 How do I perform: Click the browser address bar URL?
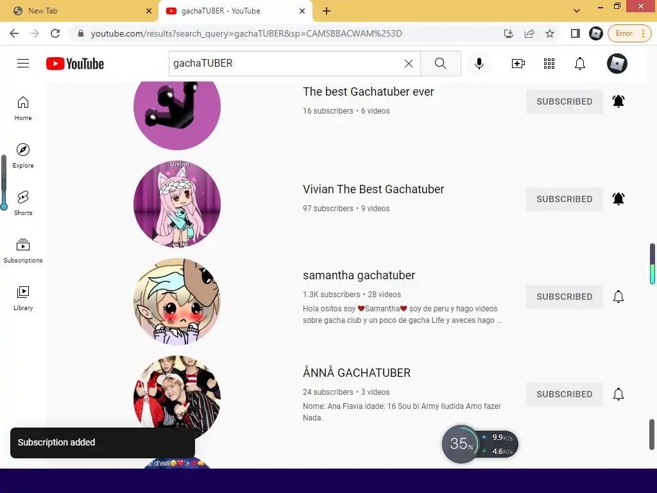pyautogui.click(x=246, y=33)
